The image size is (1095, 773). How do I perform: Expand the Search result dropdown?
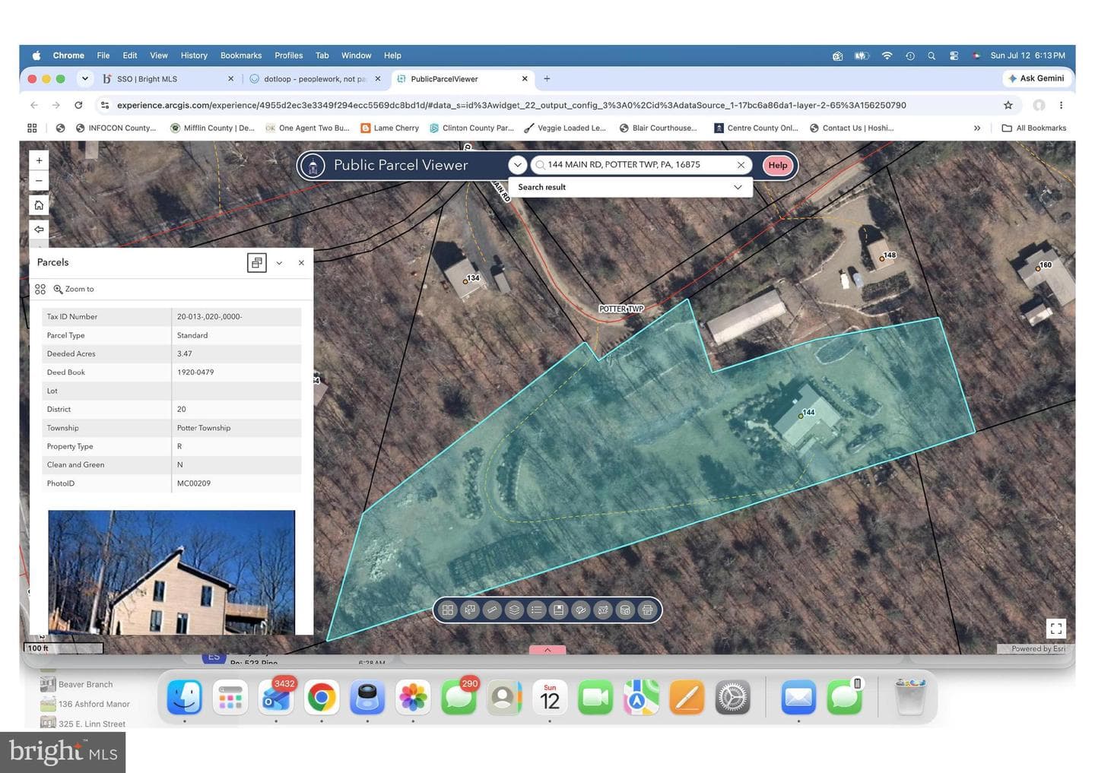(738, 187)
